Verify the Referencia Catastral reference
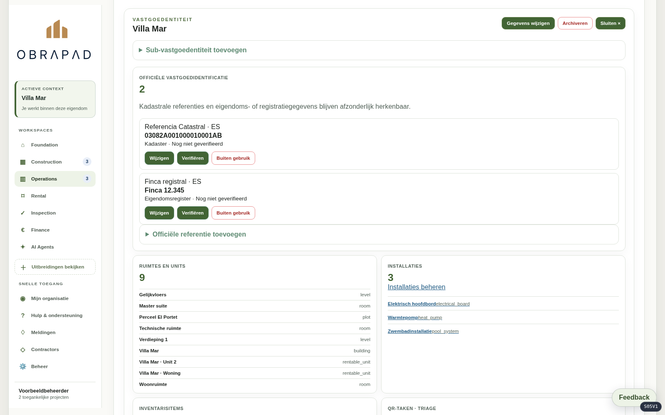Viewport: 665px width, 415px height. coord(192,158)
